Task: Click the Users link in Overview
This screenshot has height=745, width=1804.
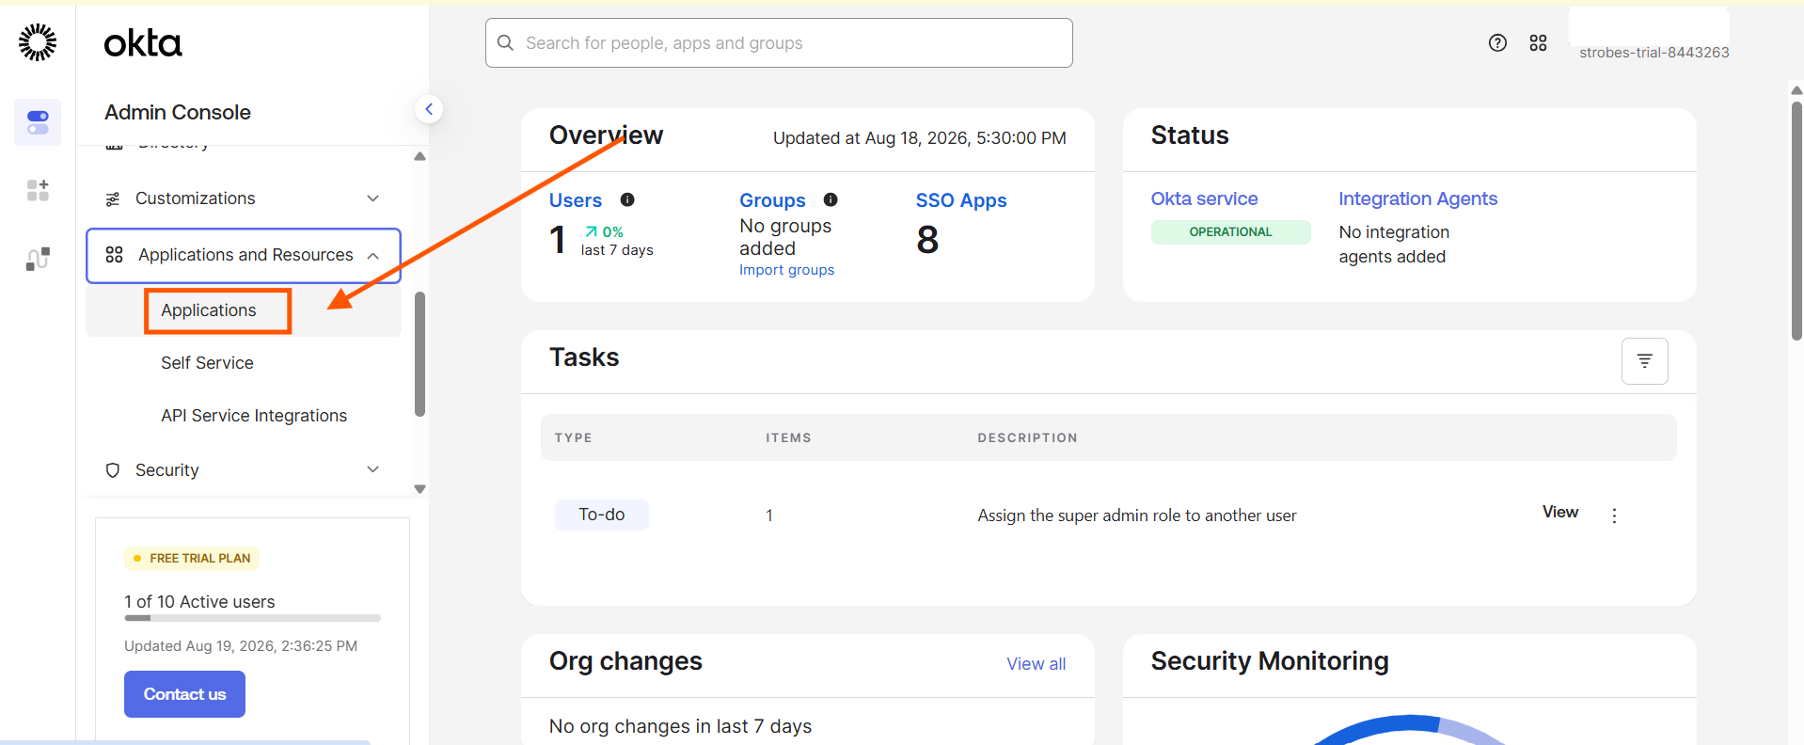Action: tap(576, 200)
